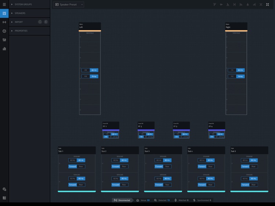Set Left array to FR mode
The height and width of the screenshot is (206, 275).
click(x=85, y=70)
